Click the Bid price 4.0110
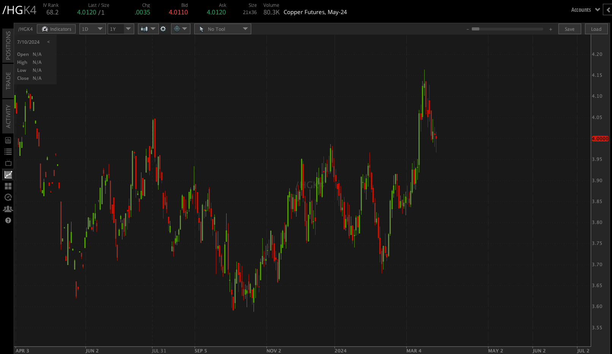612x354 pixels. [178, 12]
